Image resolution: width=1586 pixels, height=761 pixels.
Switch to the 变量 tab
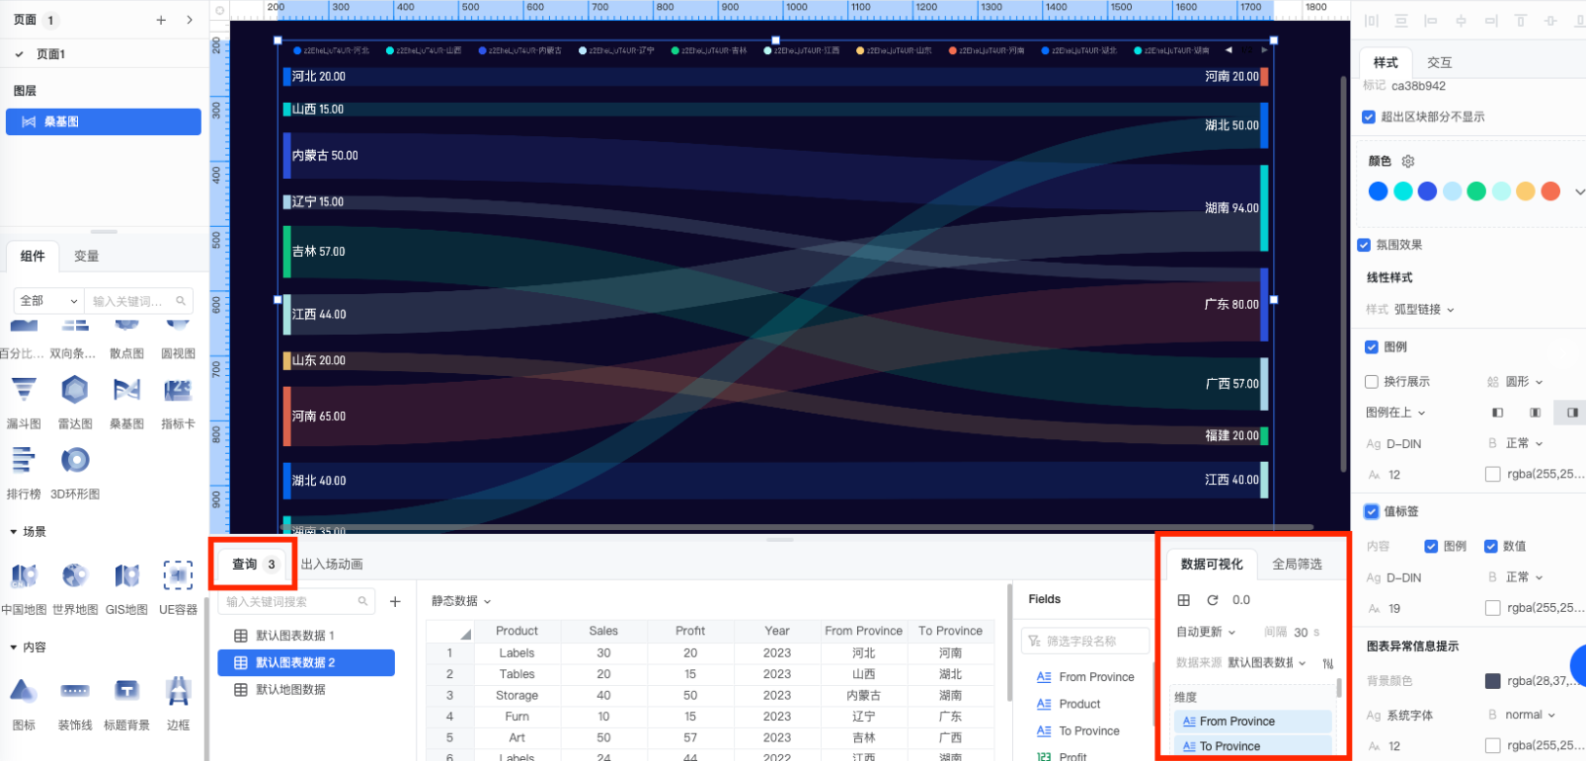pos(87,256)
